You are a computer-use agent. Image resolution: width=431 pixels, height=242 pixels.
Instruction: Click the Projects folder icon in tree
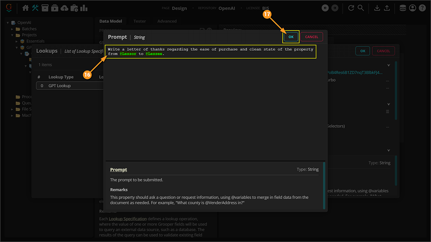pyautogui.click(x=18, y=35)
